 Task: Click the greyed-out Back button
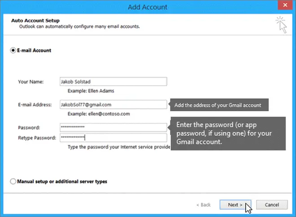(204, 204)
